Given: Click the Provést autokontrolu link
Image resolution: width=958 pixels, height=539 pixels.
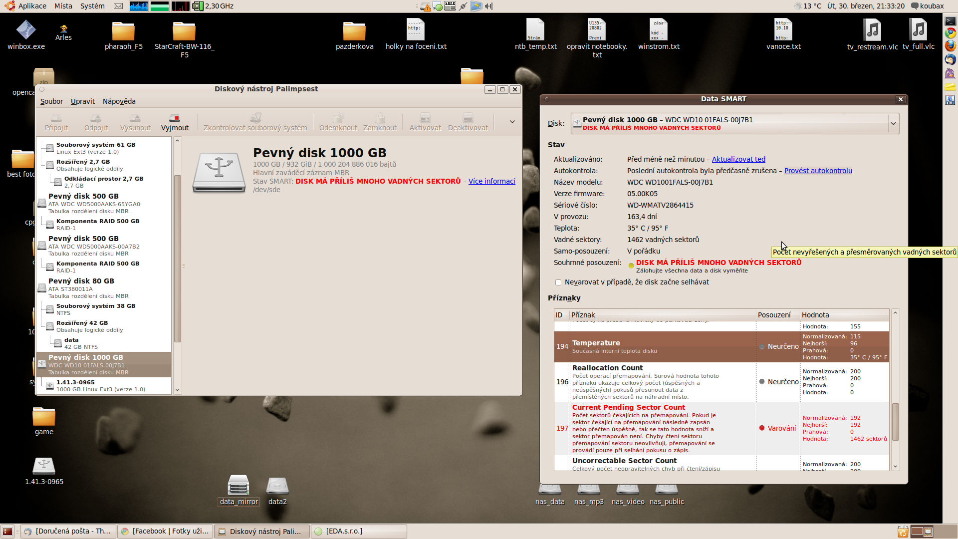Looking at the screenshot, I should coord(818,171).
